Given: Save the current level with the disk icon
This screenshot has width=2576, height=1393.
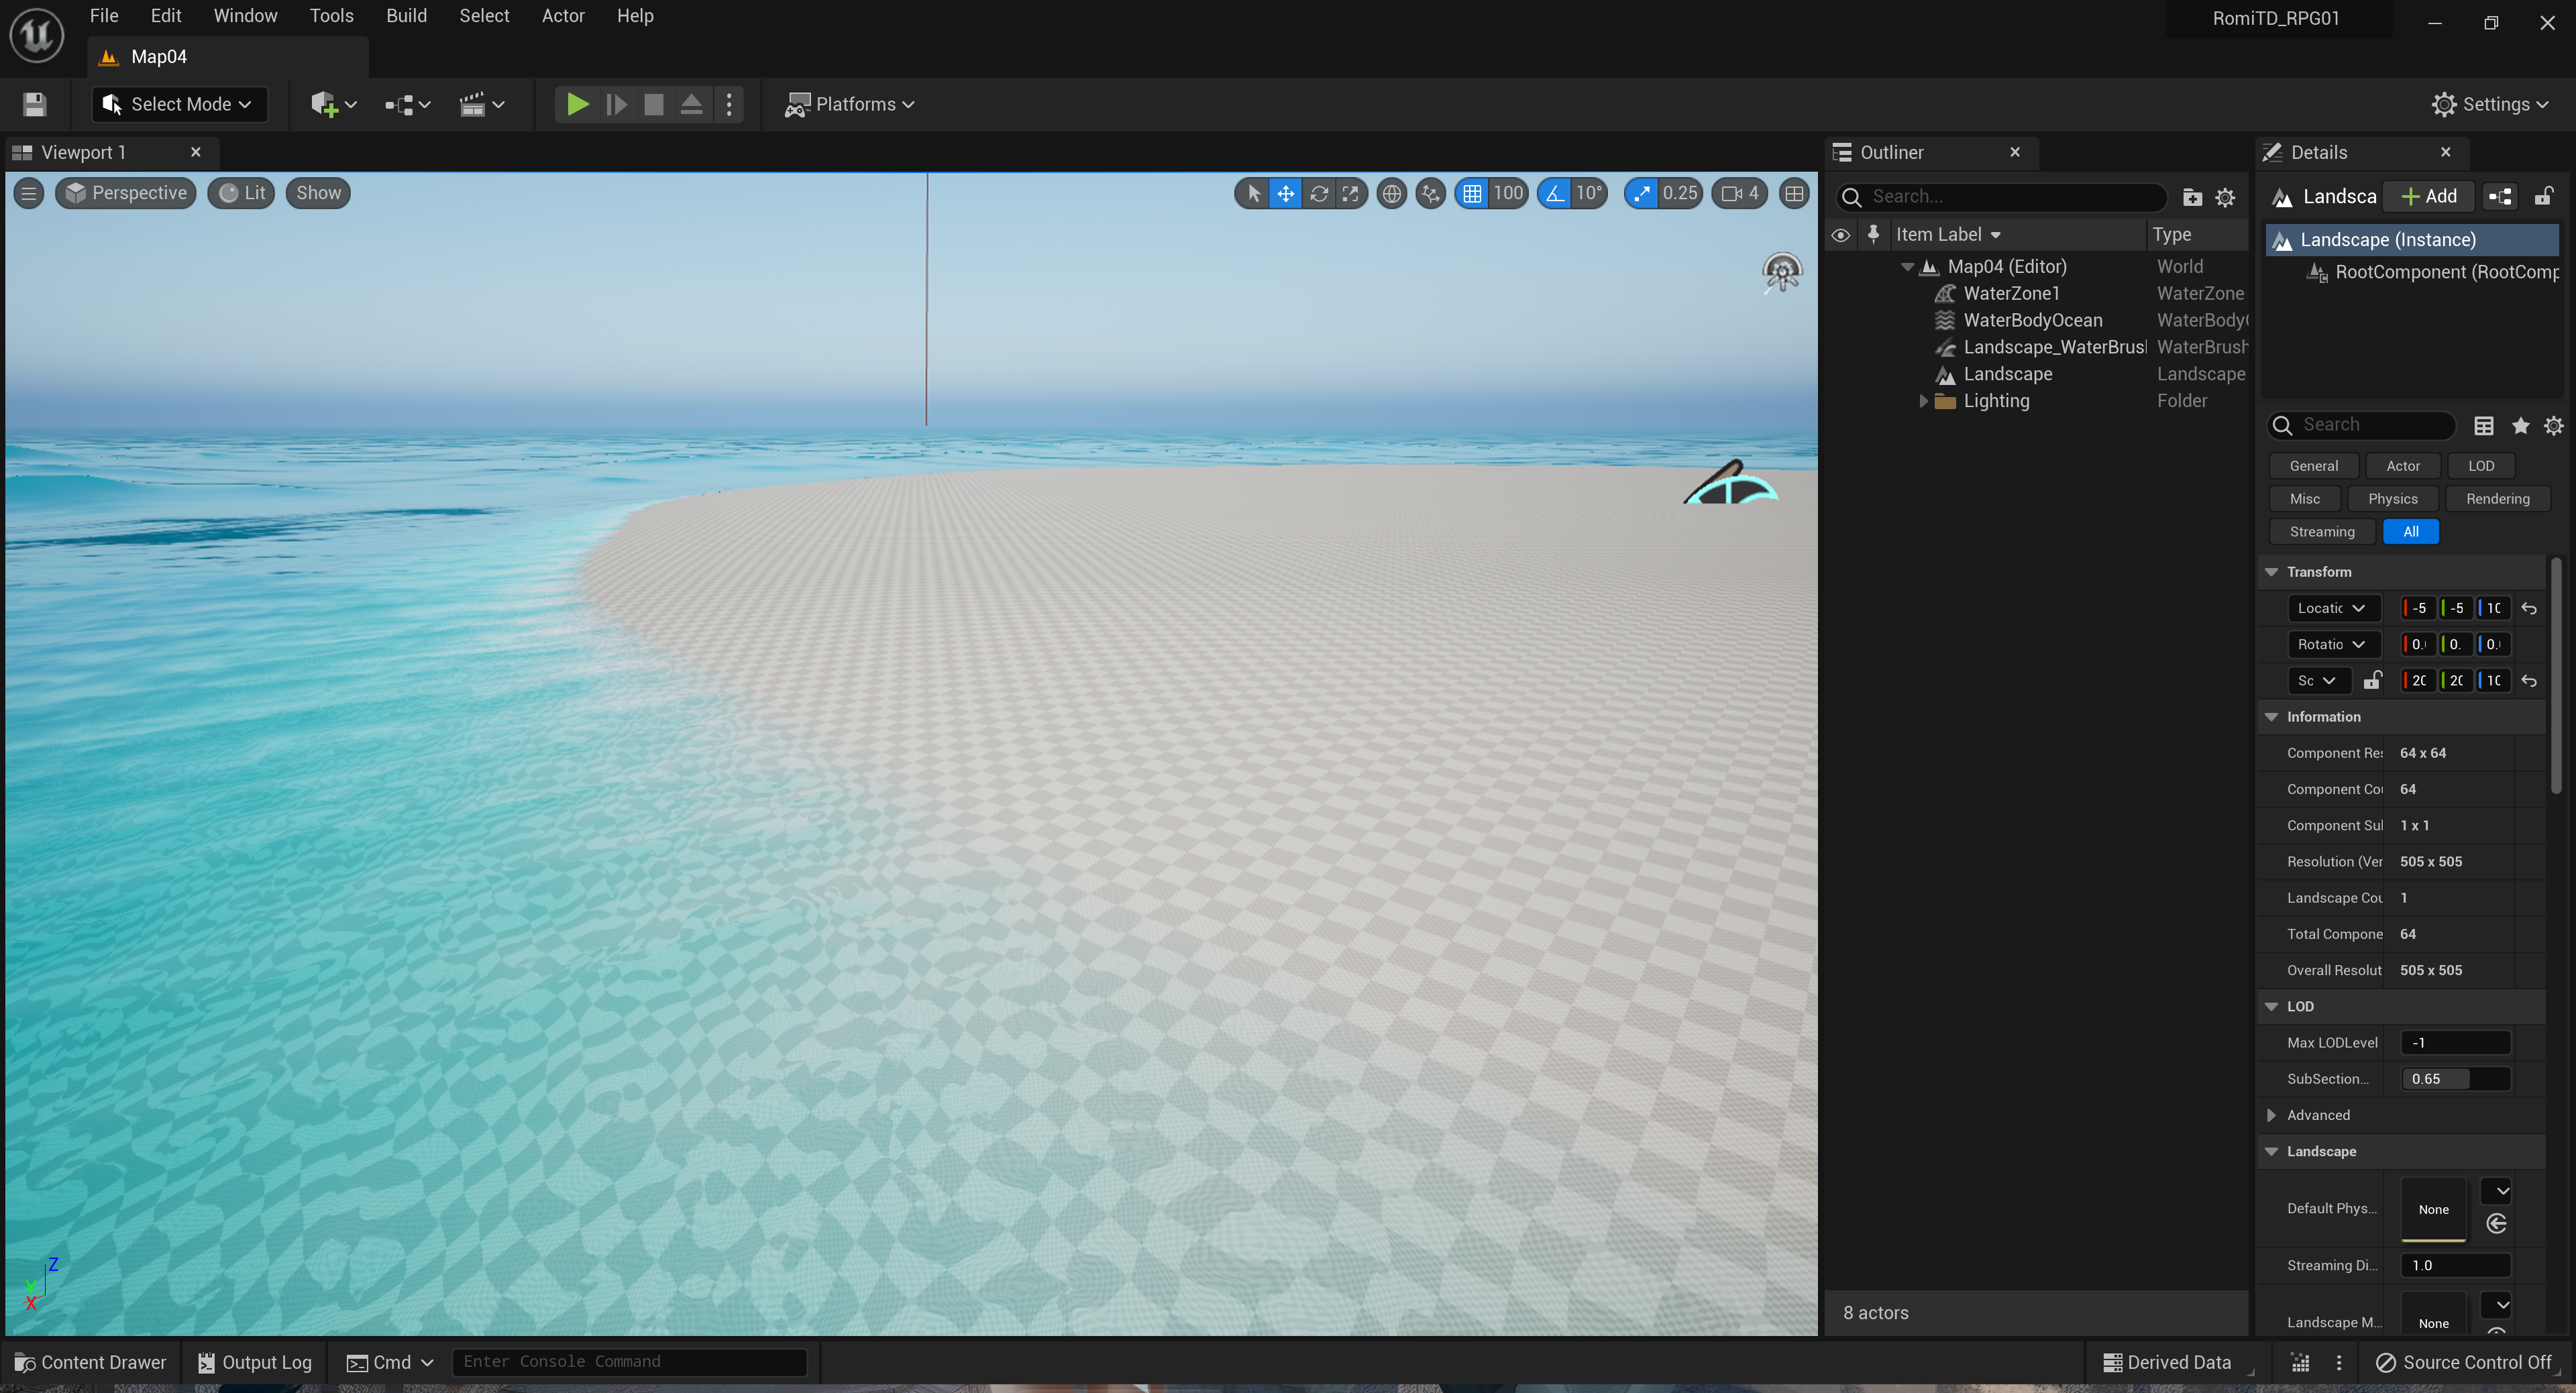Looking at the screenshot, I should tap(35, 104).
